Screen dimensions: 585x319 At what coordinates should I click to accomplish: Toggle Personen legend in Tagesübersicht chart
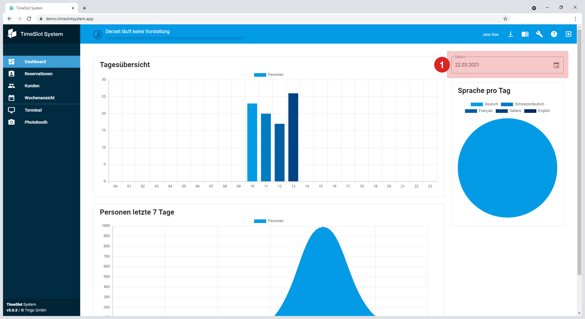pos(269,75)
